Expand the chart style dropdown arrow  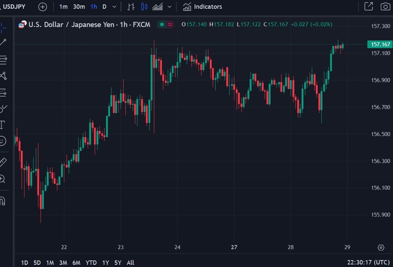[x=169, y=7]
